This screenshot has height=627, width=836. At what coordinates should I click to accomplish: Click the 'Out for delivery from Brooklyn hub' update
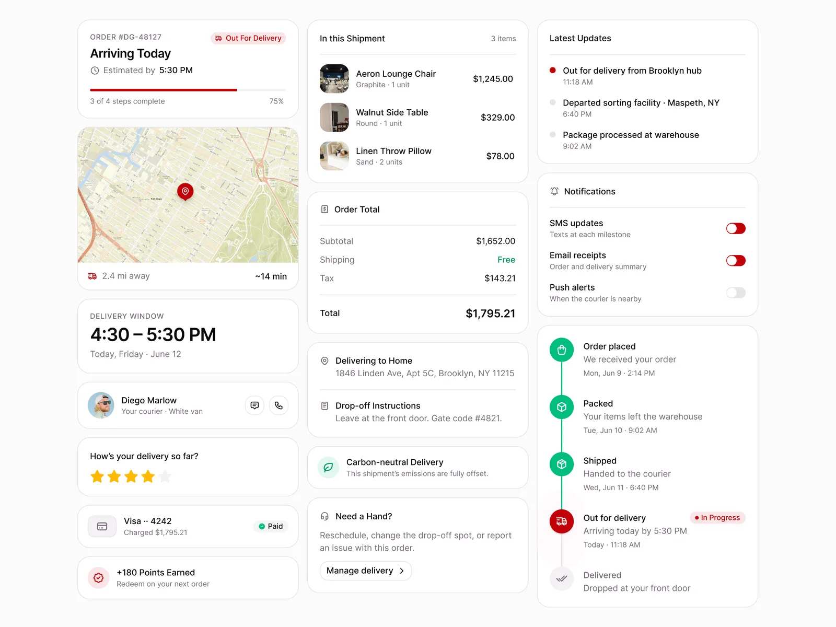[x=632, y=71]
